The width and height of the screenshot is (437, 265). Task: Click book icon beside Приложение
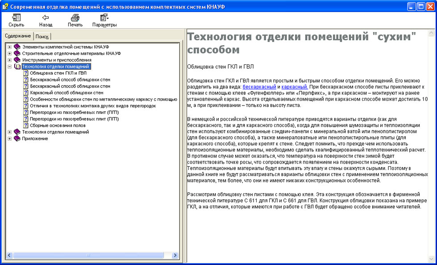point(17,139)
